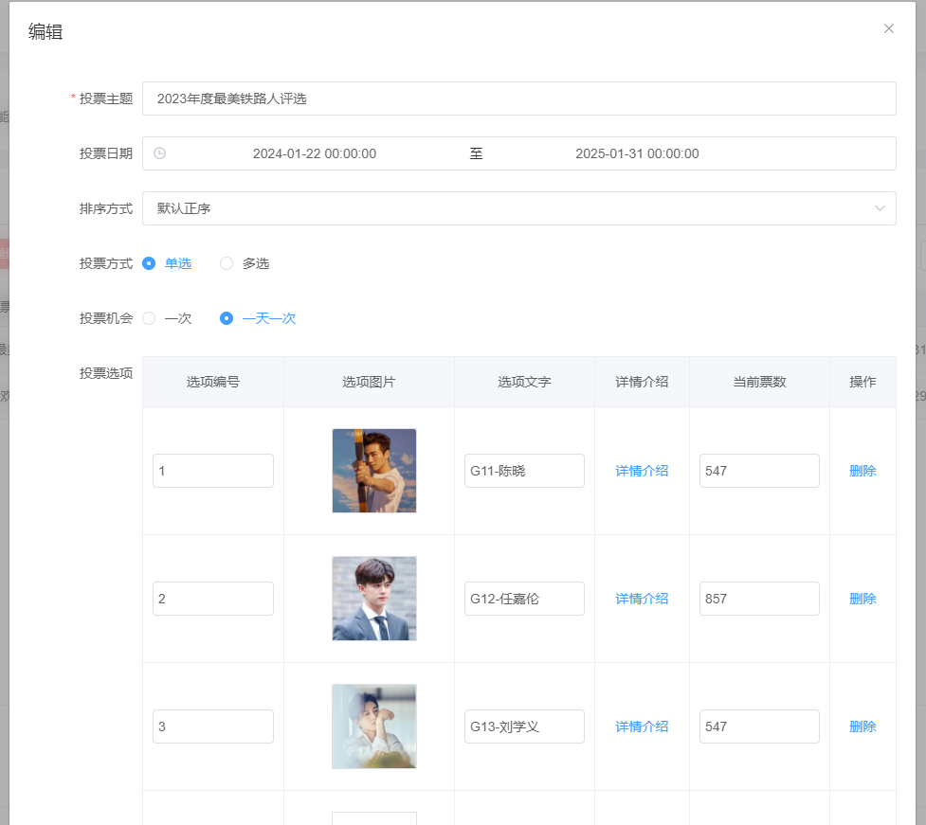The width and height of the screenshot is (926, 825).
Task: Click the G13-刘学义 option text field
Action: click(524, 726)
